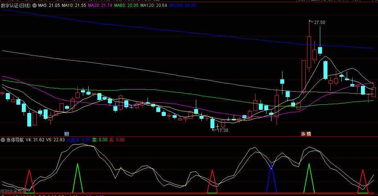Click the 17.30 low price label

tap(222, 130)
